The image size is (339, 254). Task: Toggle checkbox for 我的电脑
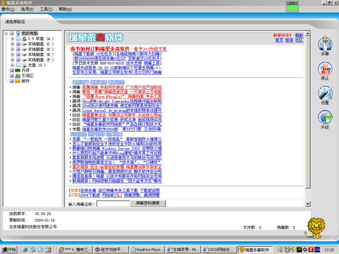pos(12,33)
